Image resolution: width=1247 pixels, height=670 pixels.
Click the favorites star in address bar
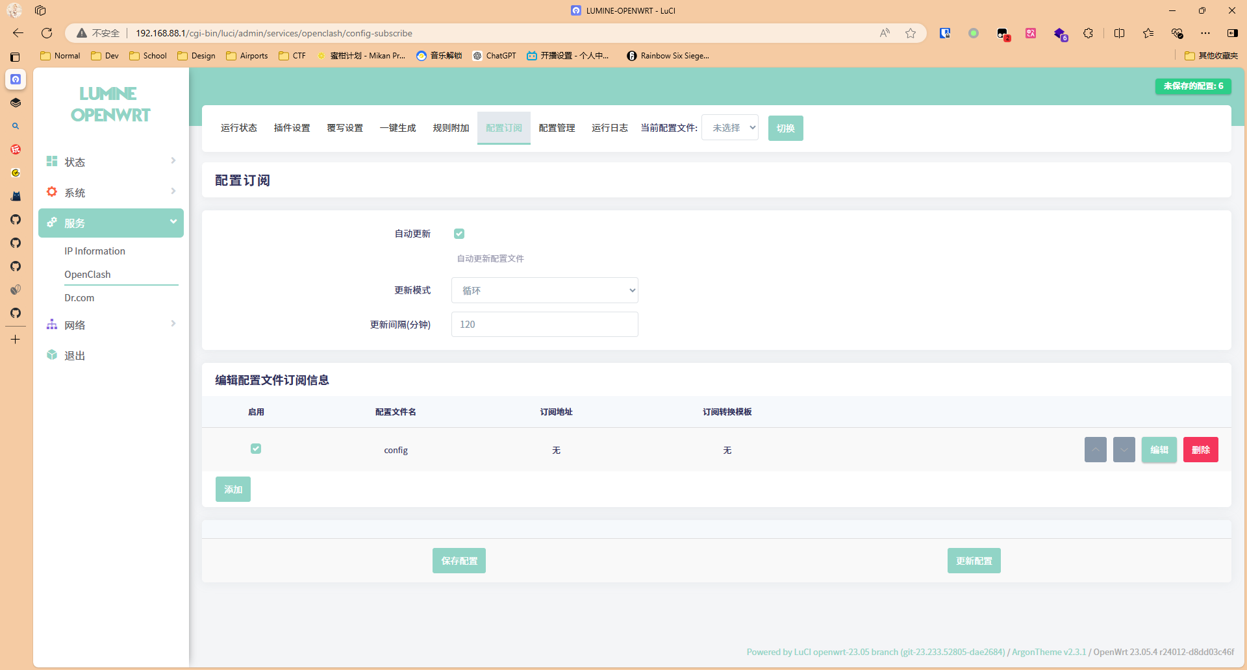point(911,33)
